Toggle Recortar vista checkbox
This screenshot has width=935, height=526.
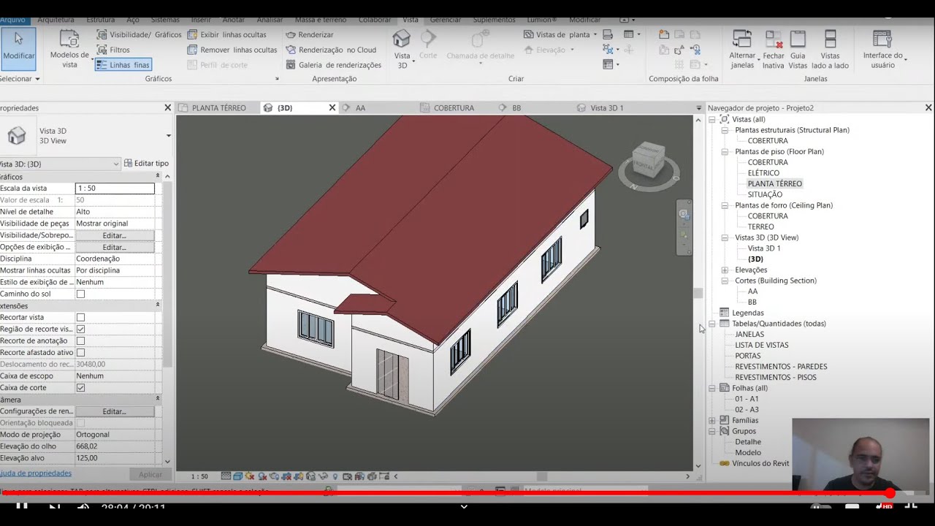click(80, 317)
